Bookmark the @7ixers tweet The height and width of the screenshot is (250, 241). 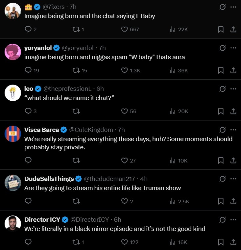point(221,29)
